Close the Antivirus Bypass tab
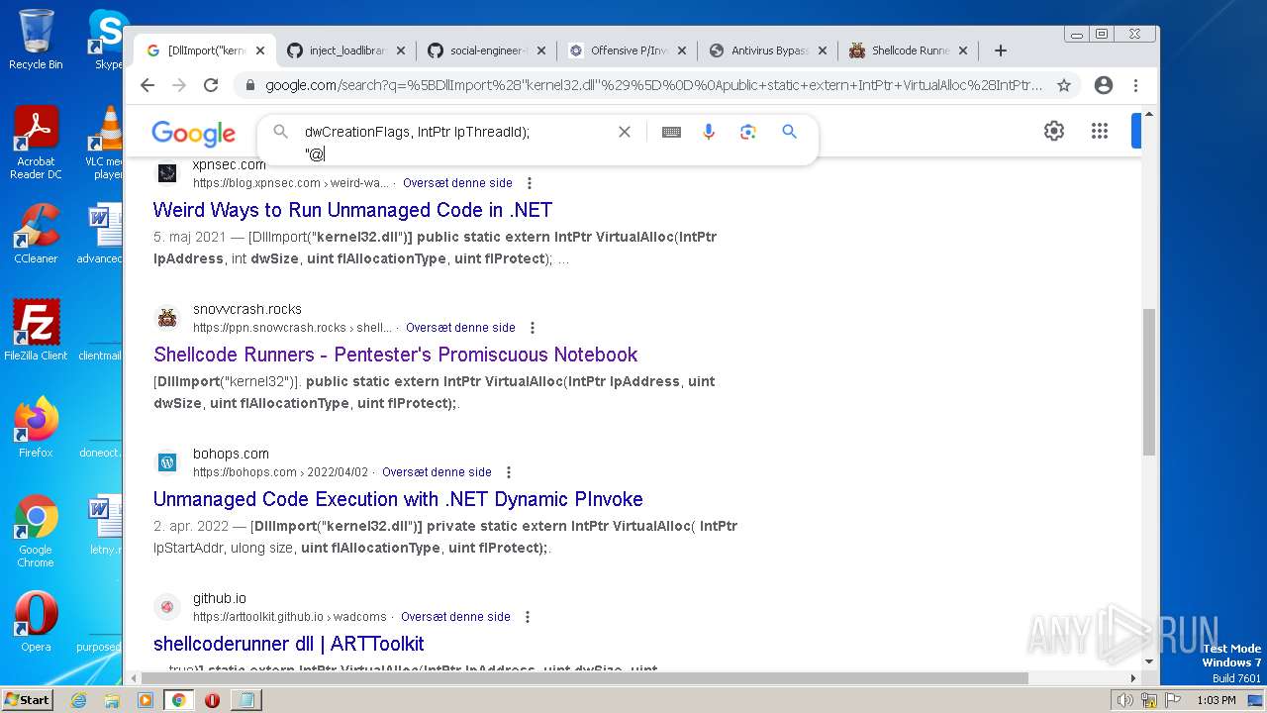This screenshot has width=1267, height=713. (x=822, y=51)
